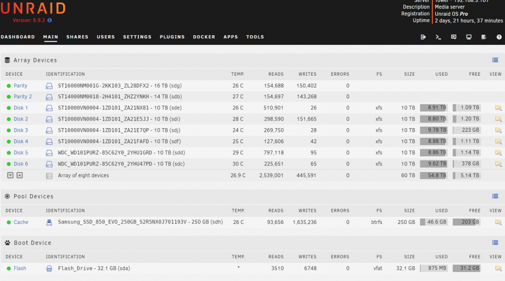Click the Disk 5 temperature value 29 C
The width and height of the screenshot is (505, 281).
[238, 152]
